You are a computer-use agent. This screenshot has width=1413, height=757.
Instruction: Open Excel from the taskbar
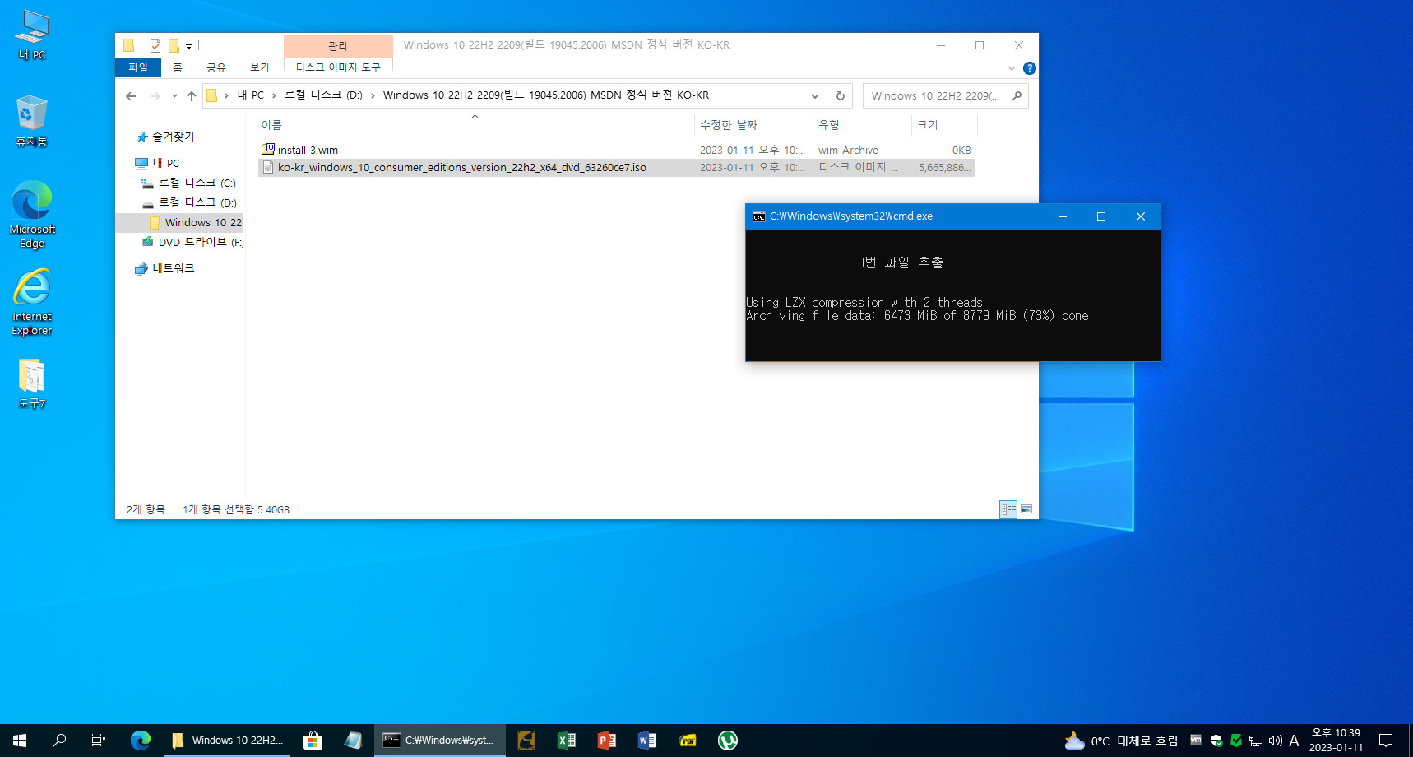click(x=567, y=741)
